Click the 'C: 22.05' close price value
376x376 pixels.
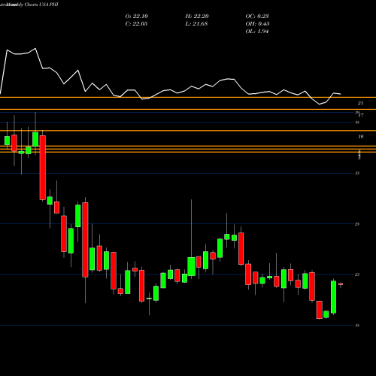[136, 24]
